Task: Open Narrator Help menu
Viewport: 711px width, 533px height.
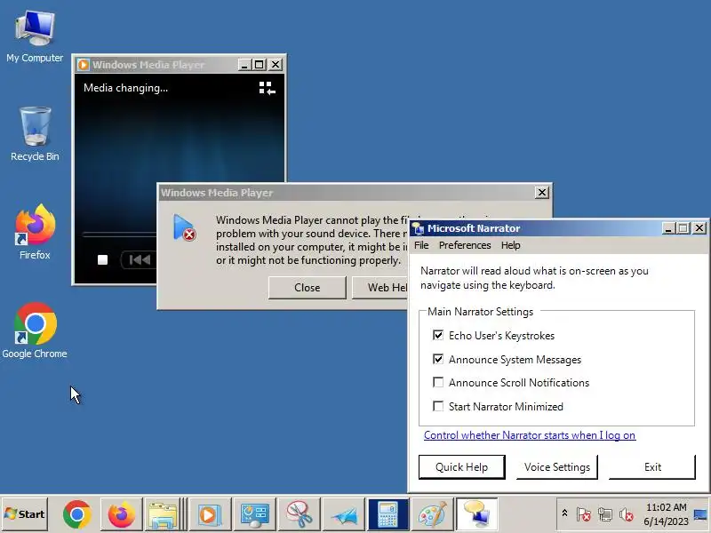Action: (x=510, y=245)
